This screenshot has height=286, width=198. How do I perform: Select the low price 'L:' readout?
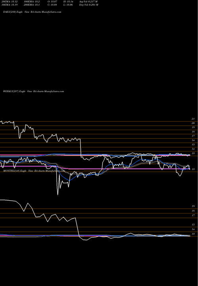[68, 5]
